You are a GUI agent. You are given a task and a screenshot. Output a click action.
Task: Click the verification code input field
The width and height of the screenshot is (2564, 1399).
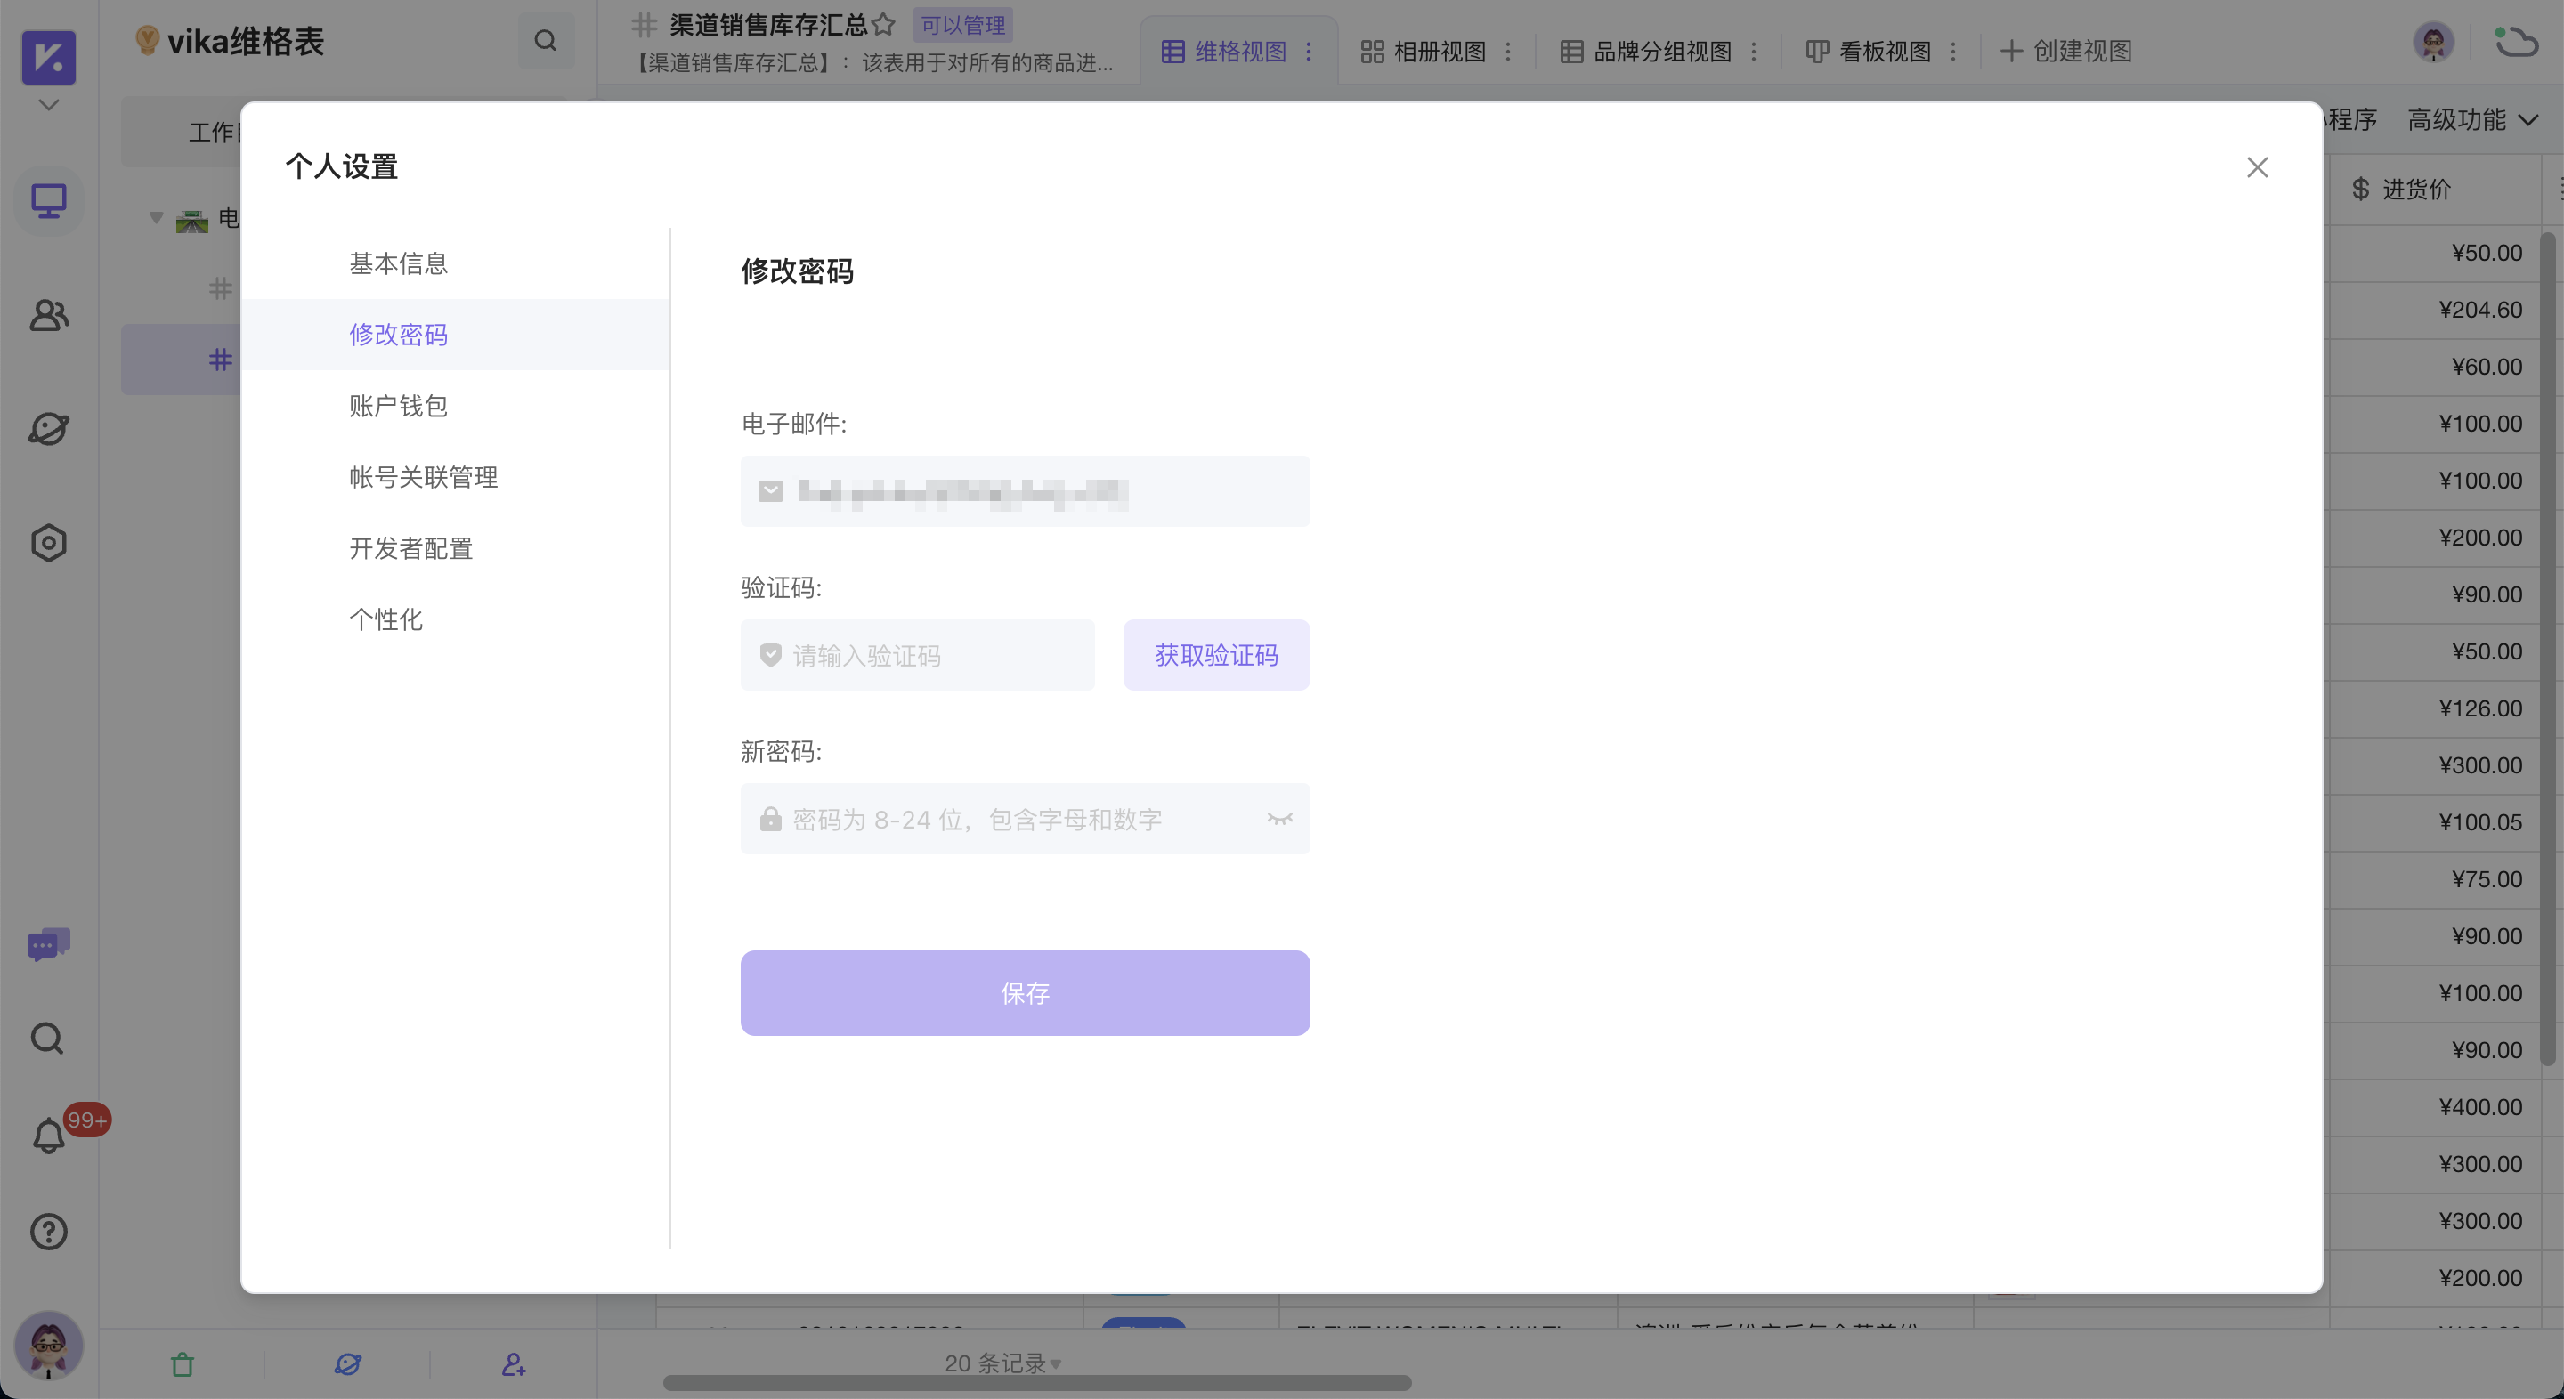click(x=916, y=655)
